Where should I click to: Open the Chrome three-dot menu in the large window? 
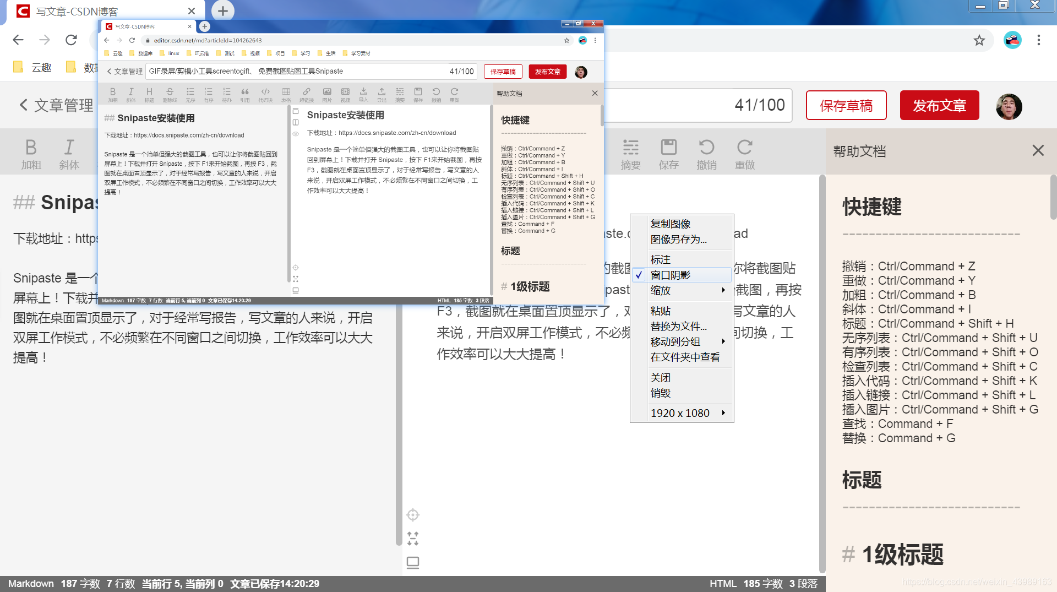point(1038,40)
